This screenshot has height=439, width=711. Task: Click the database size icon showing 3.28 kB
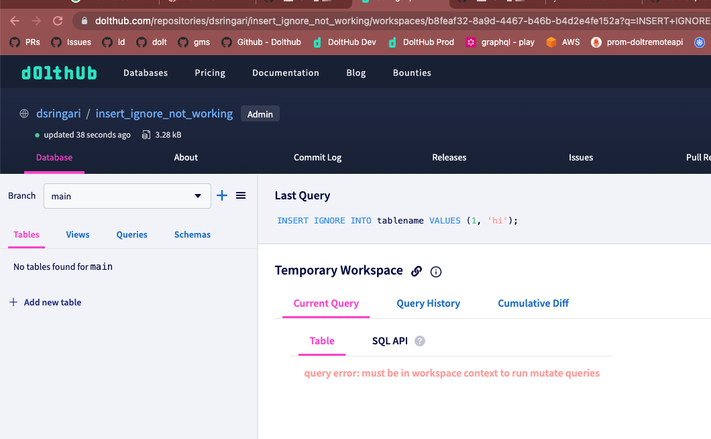coord(146,134)
